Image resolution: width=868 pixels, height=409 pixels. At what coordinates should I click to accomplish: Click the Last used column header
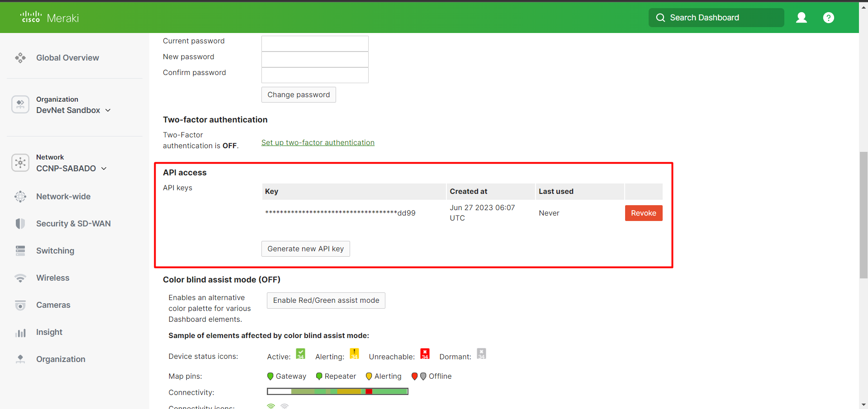point(580,192)
